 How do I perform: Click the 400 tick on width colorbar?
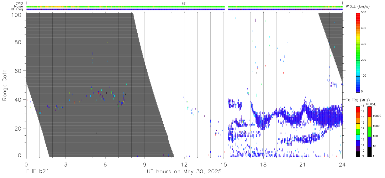pyautogui.click(x=364, y=28)
